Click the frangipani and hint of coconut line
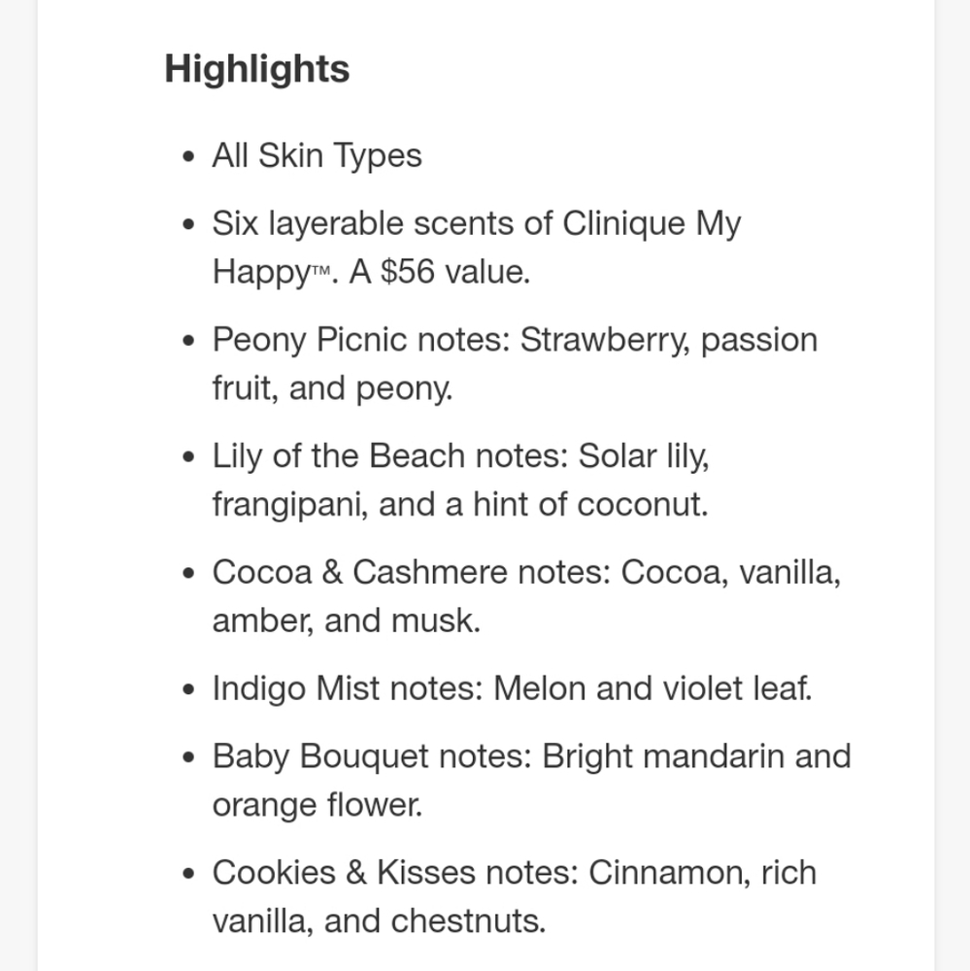This screenshot has width=970, height=971. coord(460,504)
